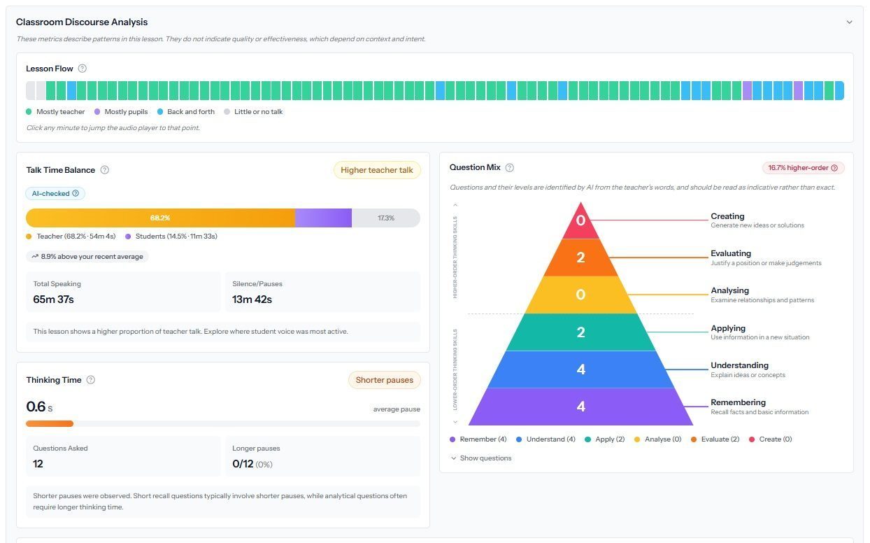Click the Questions Asked 12 card
870x543 pixels.
pyautogui.click(x=123, y=456)
